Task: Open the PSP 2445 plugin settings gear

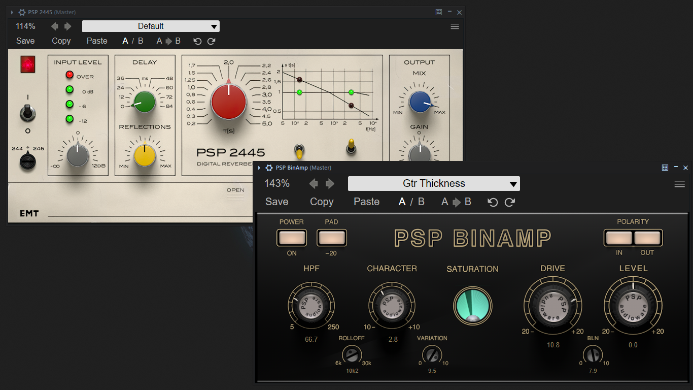Action: click(x=21, y=12)
